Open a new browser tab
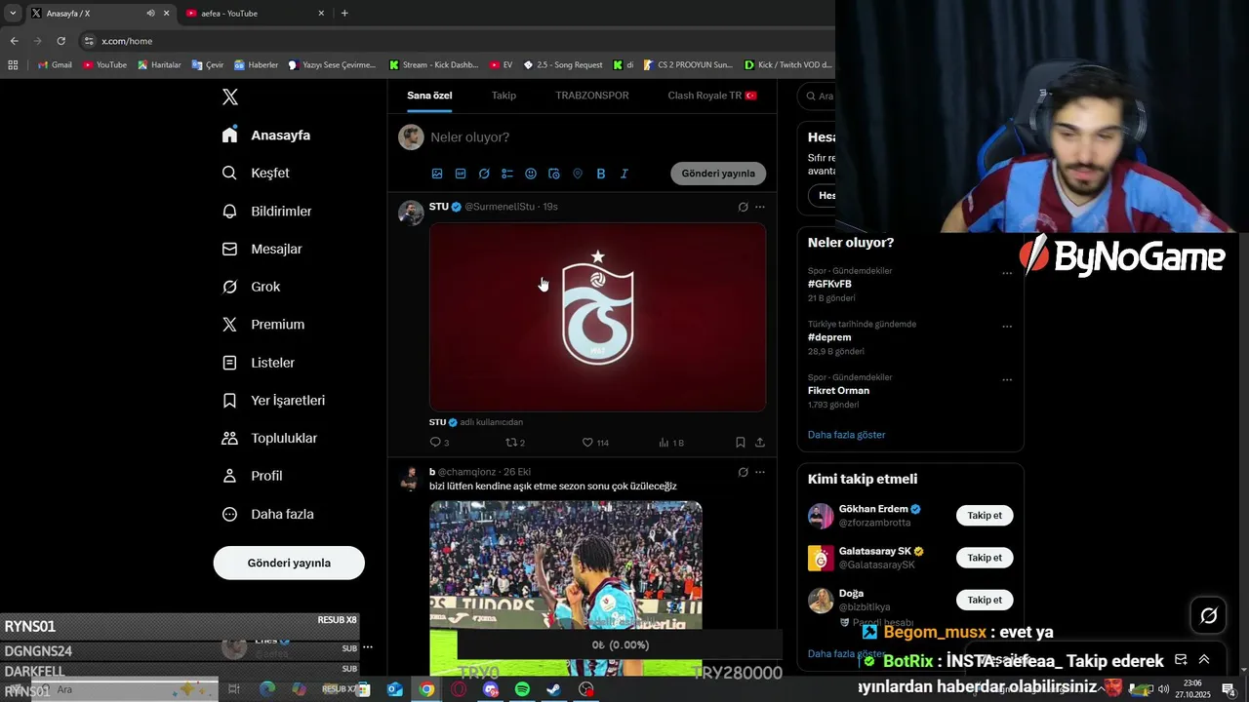This screenshot has height=702, width=1249. pyautogui.click(x=344, y=14)
